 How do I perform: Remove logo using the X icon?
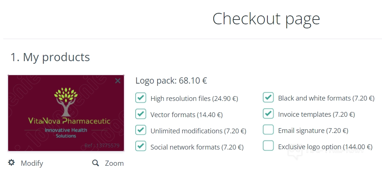click(x=118, y=81)
